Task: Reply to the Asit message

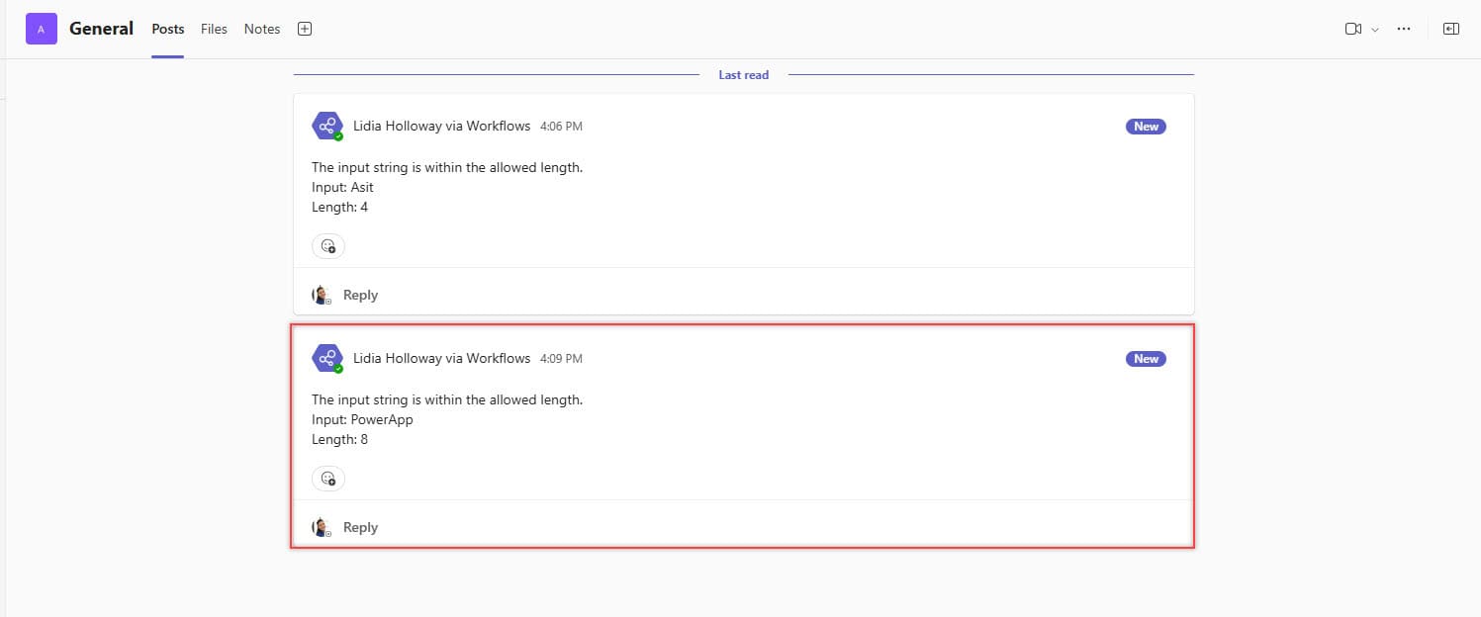Action: pos(360,295)
